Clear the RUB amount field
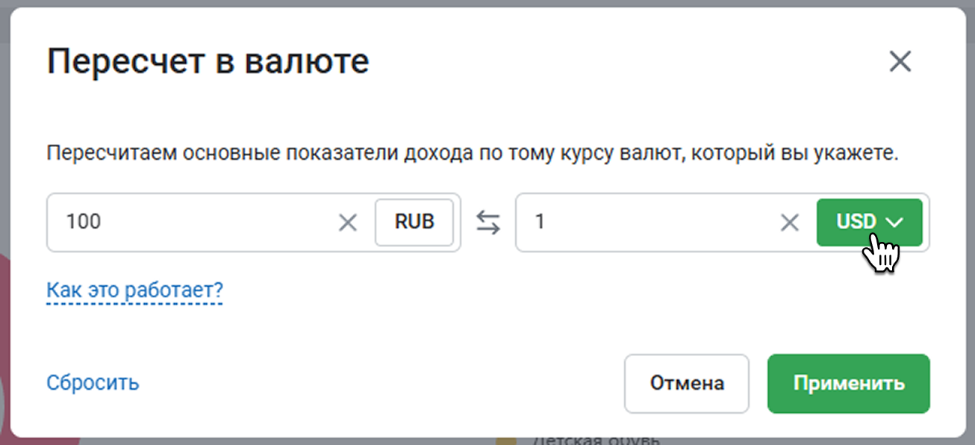 (x=348, y=222)
